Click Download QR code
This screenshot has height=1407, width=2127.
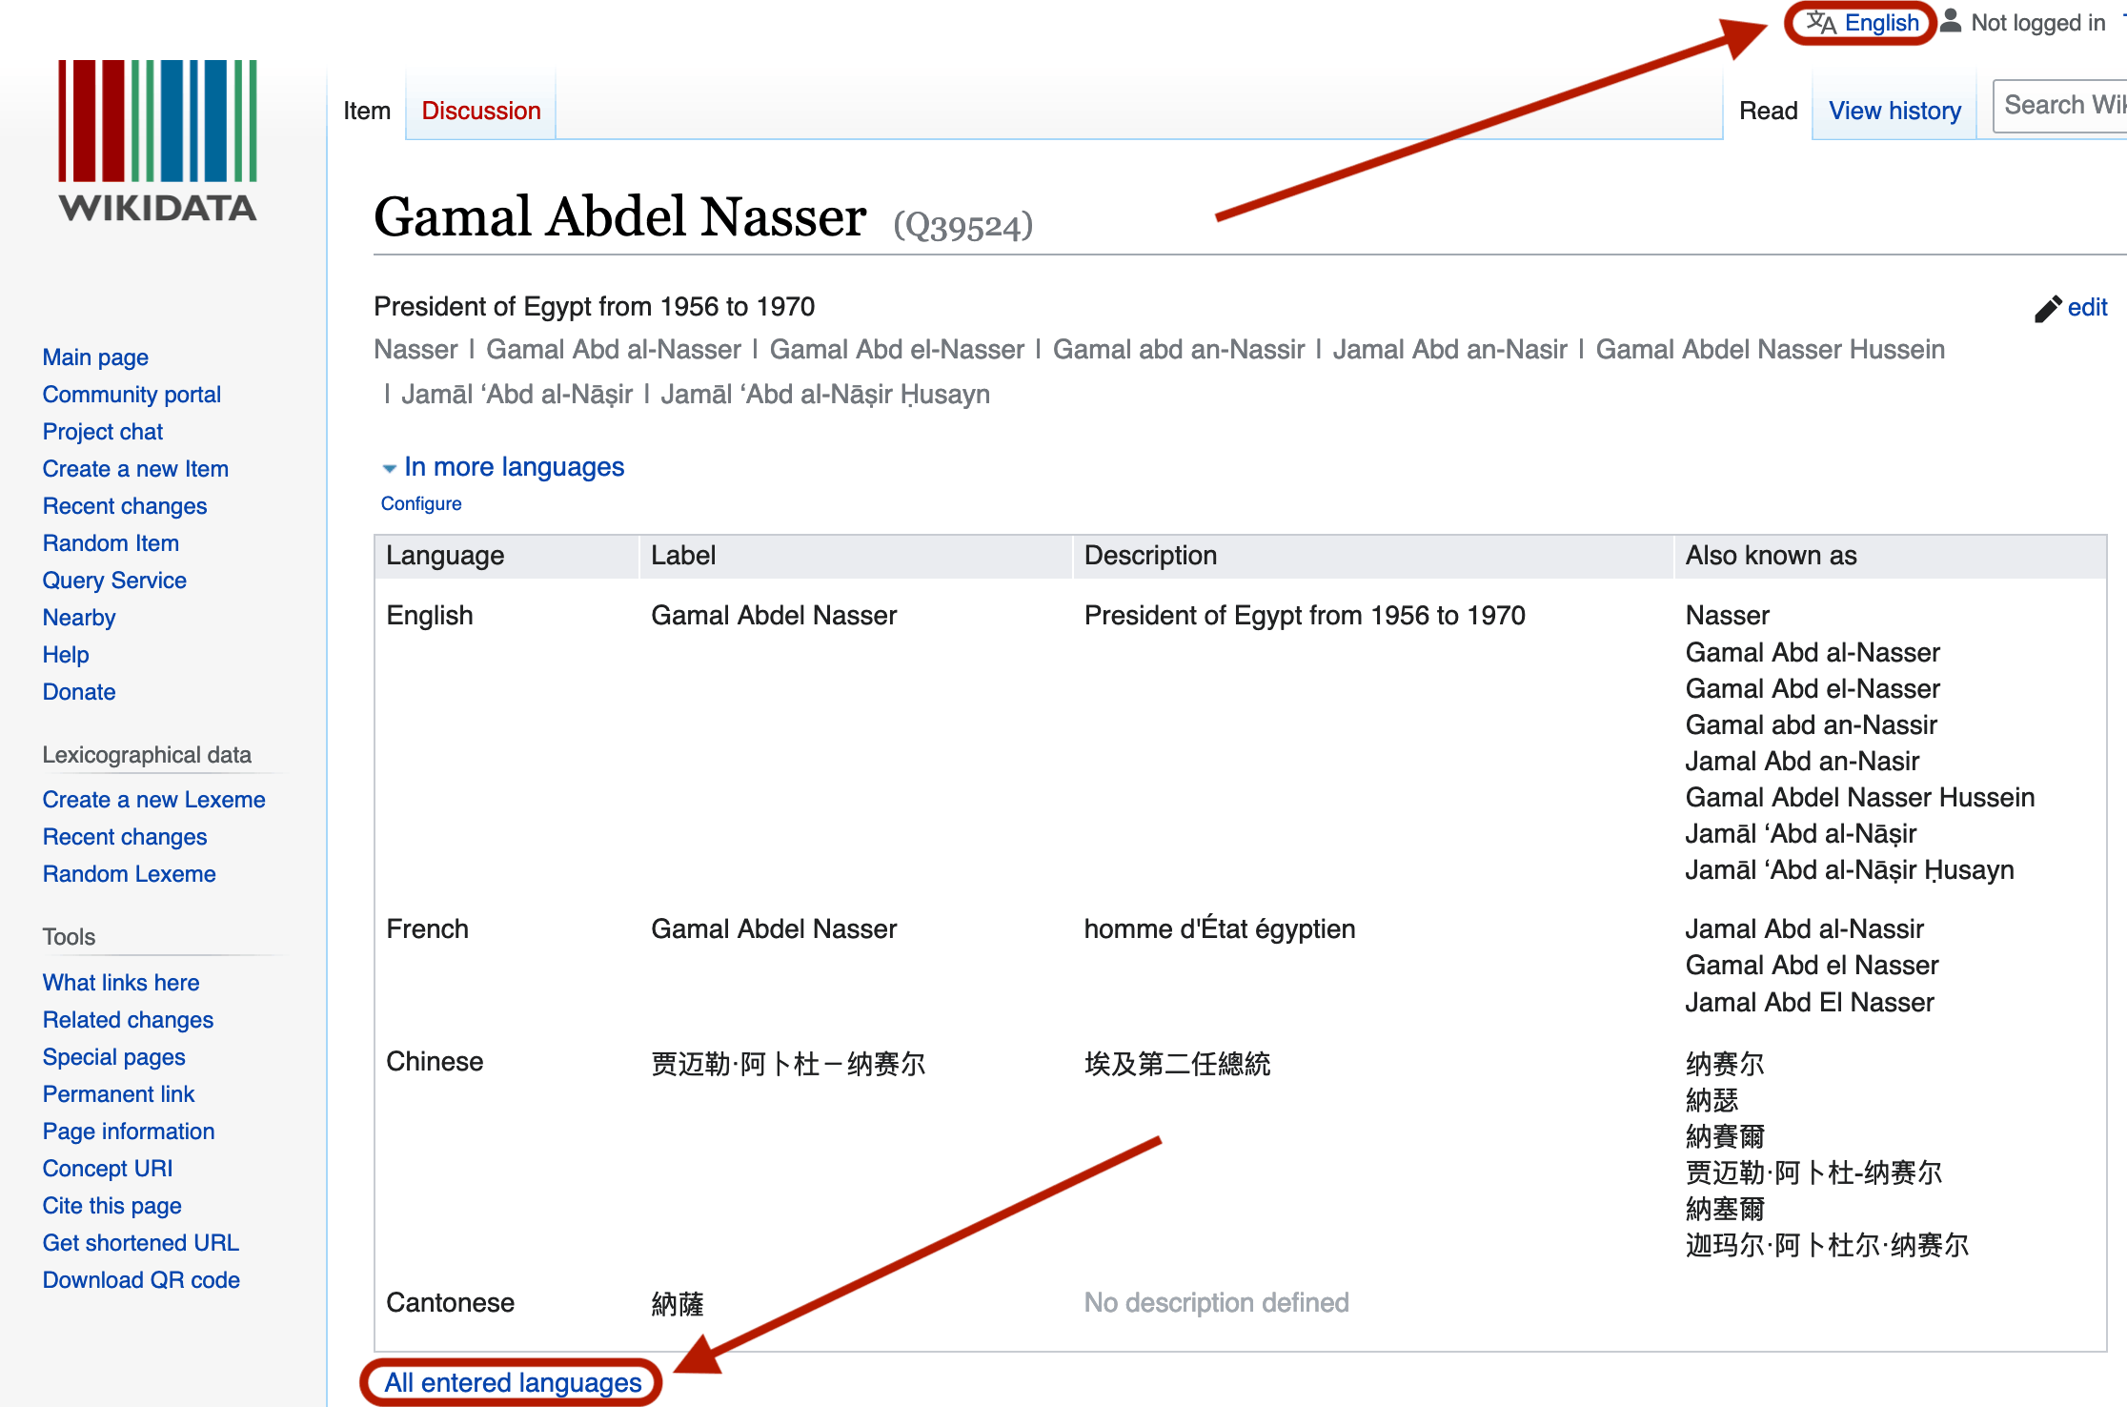coord(141,1280)
